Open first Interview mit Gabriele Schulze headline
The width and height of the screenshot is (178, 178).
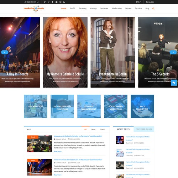click(78, 136)
